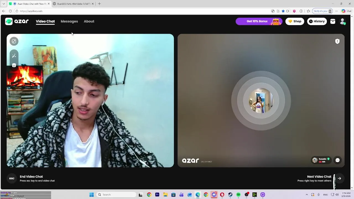Open browser Settings and more menu
Screen dimensions: 354x199
tap(337, 11)
